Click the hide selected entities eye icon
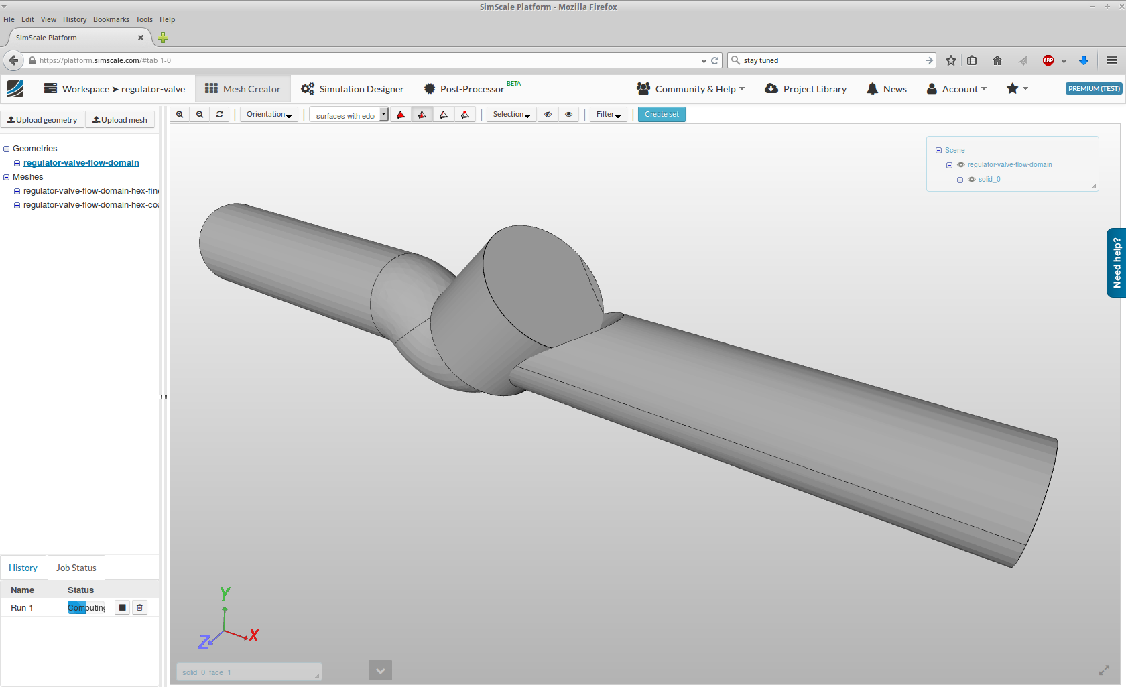Screen dimensions: 1126x687 point(548,114)
